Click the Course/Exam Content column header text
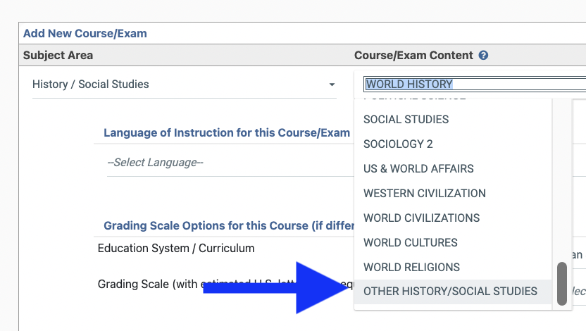Image resolution: width=586 pixels, height=331 pixels. 413,55
